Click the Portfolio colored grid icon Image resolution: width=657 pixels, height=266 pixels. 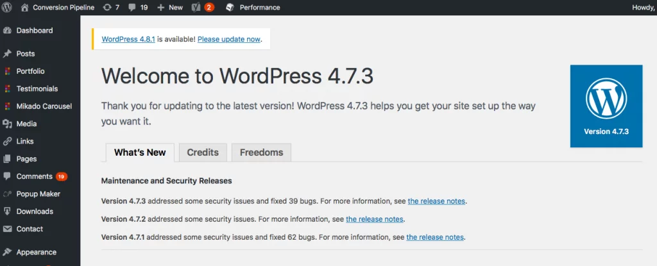pyautogui.click(x=7, y=71)
